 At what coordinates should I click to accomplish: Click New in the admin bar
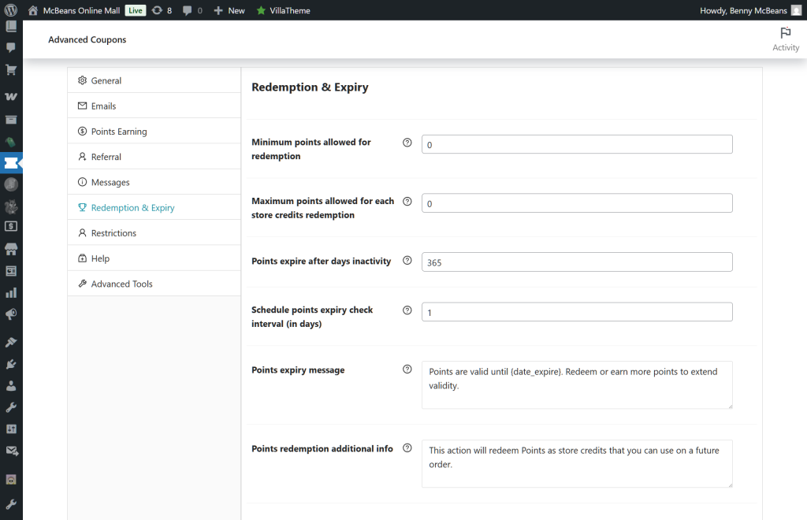point(229,10)
